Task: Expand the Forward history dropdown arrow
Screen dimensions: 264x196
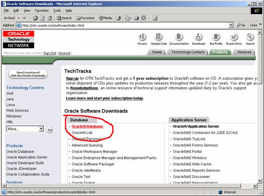Action: coord(29,18)
